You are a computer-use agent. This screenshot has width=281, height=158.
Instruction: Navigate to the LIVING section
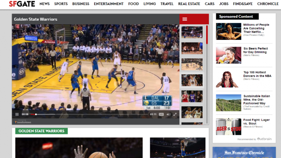click(x=150, y=4)
